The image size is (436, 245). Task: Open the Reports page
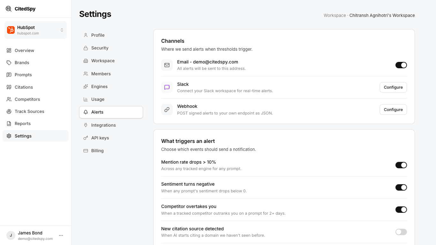35,123
